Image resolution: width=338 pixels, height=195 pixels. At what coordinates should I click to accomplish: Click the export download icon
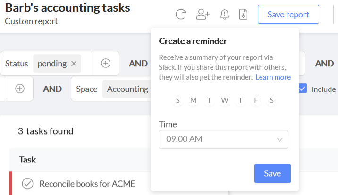pyautogui.click(x=244, y=15)
